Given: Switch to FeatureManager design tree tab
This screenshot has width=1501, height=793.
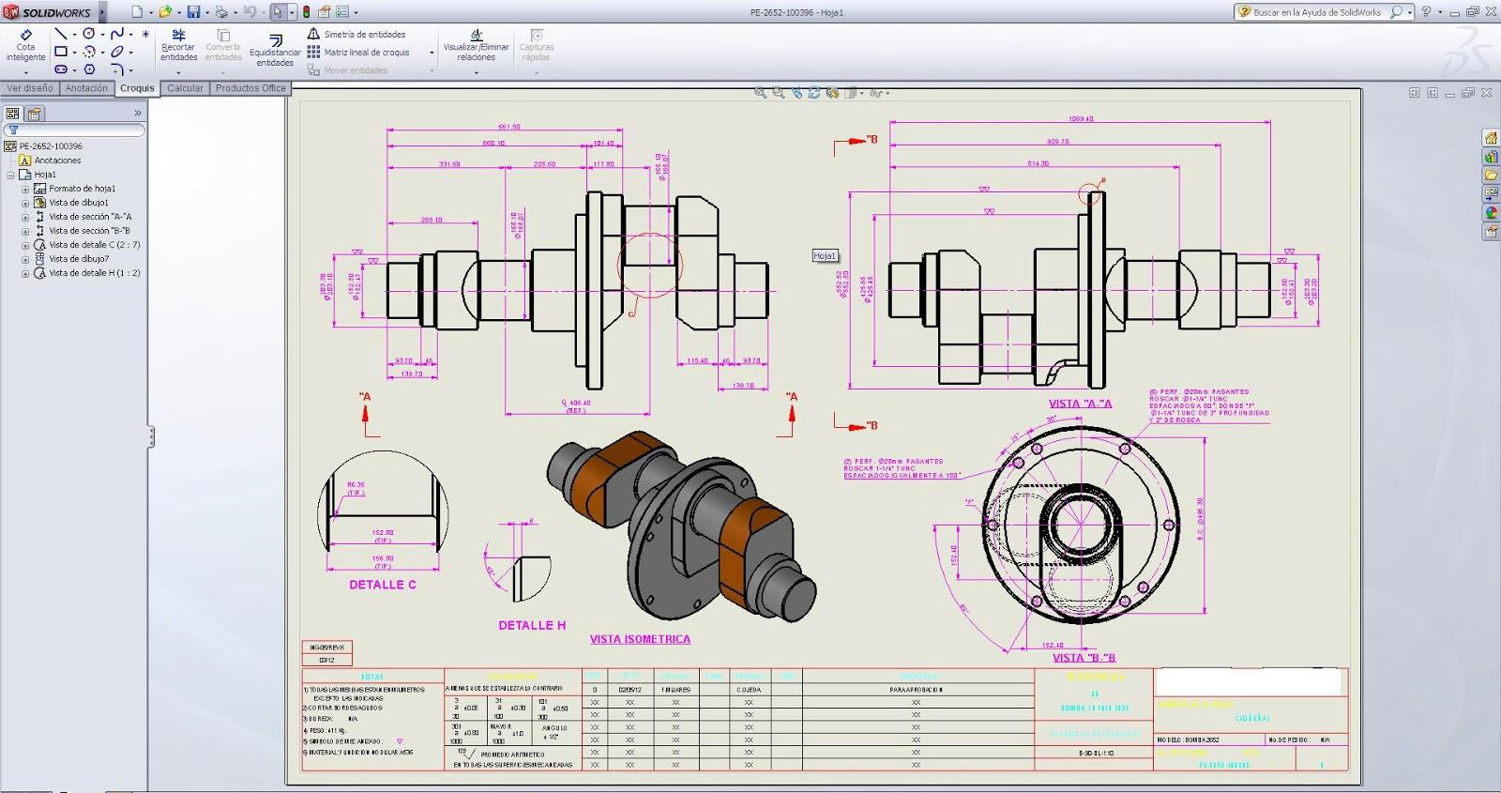Looking at the screenshot, I should (12, 114).
